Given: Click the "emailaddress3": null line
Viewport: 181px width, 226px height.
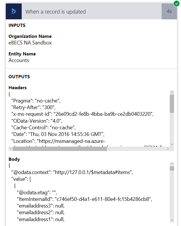Looking at the screenshot, I should (x=41, y=206).
